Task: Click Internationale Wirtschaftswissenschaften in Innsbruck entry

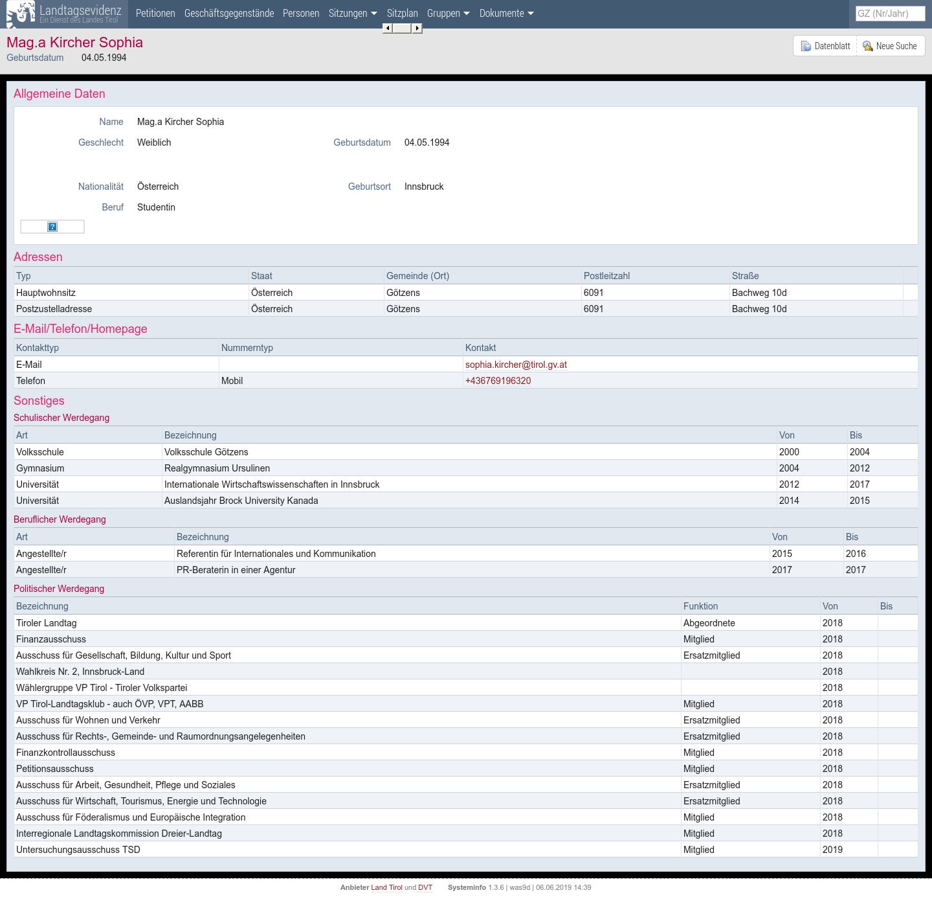Action: (x=272, y=484)
